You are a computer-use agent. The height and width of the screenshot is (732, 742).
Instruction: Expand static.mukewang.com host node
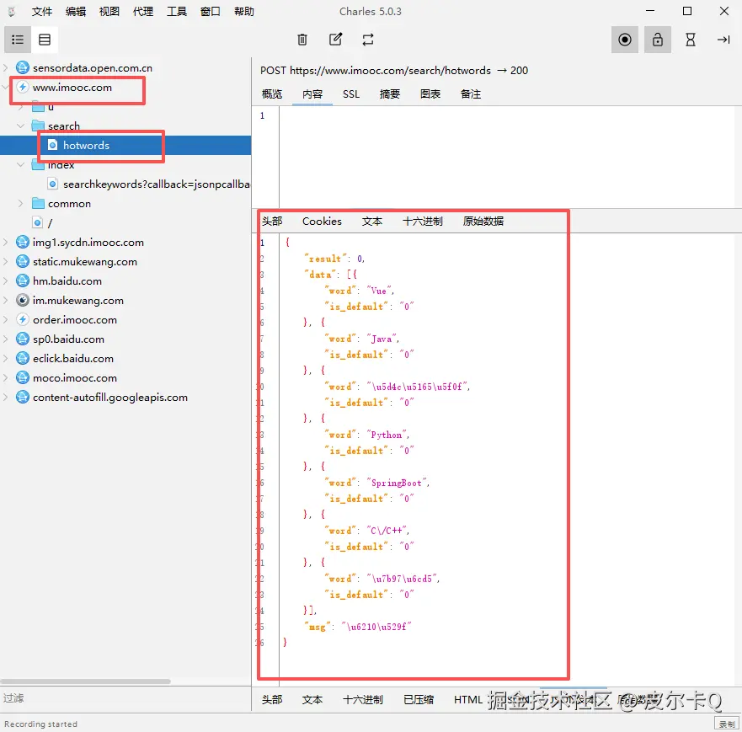point(6,262)
